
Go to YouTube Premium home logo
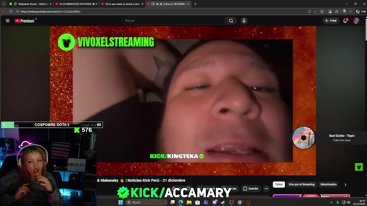pyautogui.click(x=25, y=21)
